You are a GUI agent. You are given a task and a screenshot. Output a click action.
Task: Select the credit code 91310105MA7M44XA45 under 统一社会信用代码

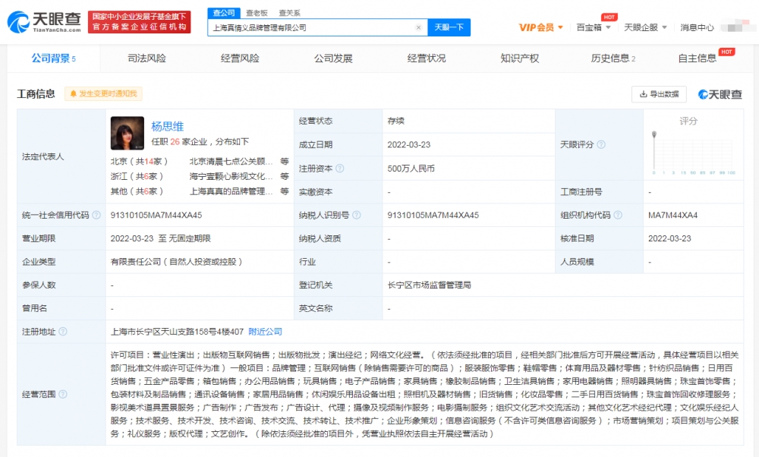[x=156, y=215]
